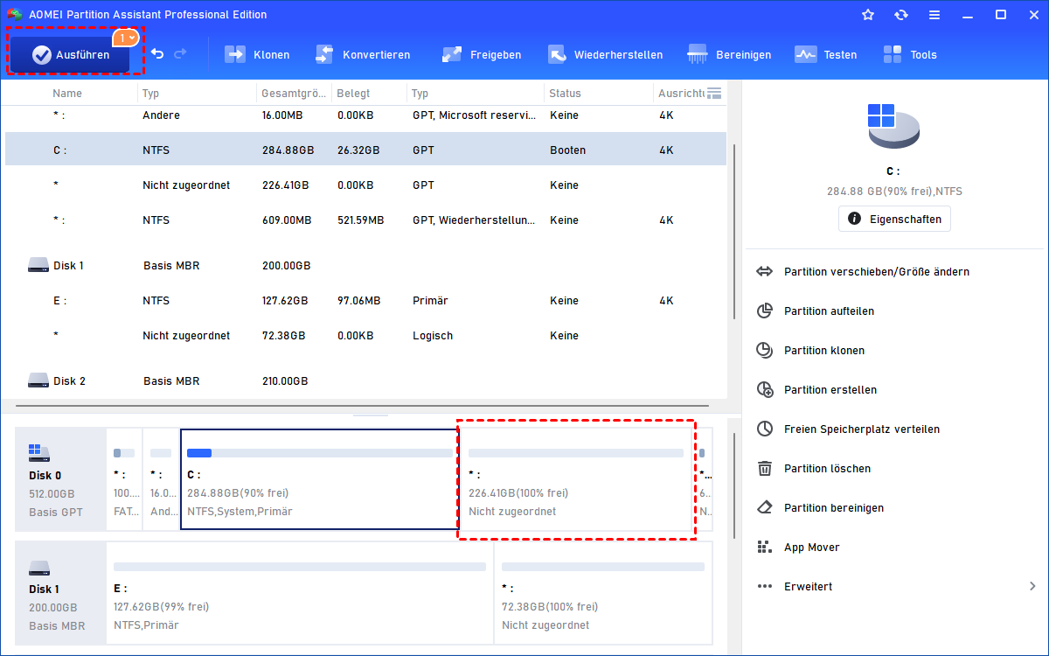Viewport: 1049px width, 656px height.
Task: Click the undo arrow icon
Action: click(157, 54)
